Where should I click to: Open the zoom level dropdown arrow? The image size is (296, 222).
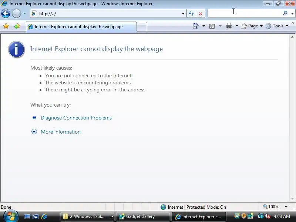point(286,207)
